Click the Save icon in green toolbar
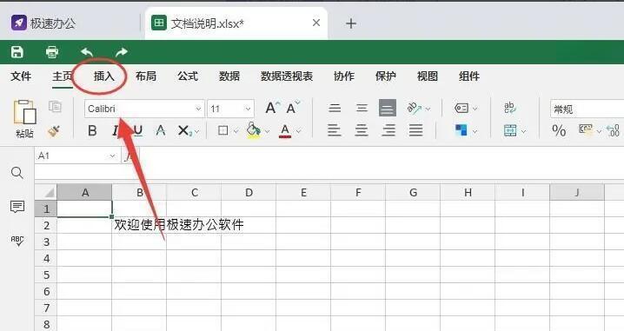 [17, 52]
